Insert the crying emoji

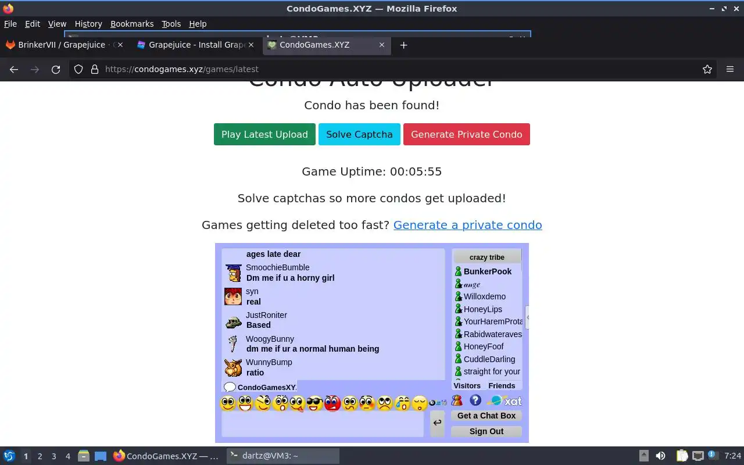click(x=402, y=403)
